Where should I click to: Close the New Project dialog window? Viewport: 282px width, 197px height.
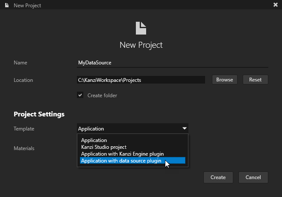tap(275, 5)
